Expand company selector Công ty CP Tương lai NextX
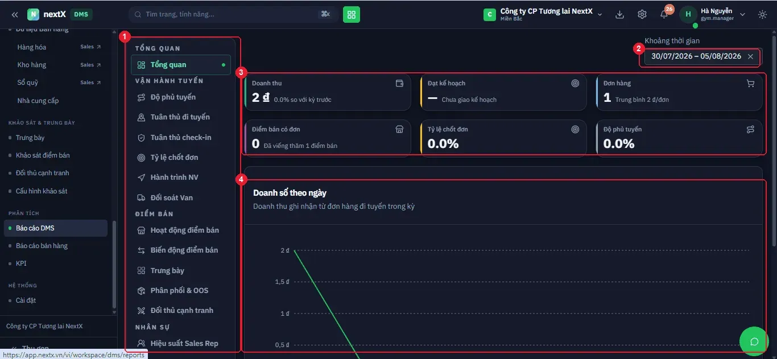This screenshot has height=359, width=777. point(543,14)
